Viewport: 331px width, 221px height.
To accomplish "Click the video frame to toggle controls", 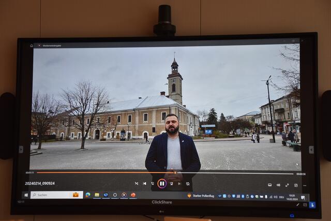I will [165, 108].
